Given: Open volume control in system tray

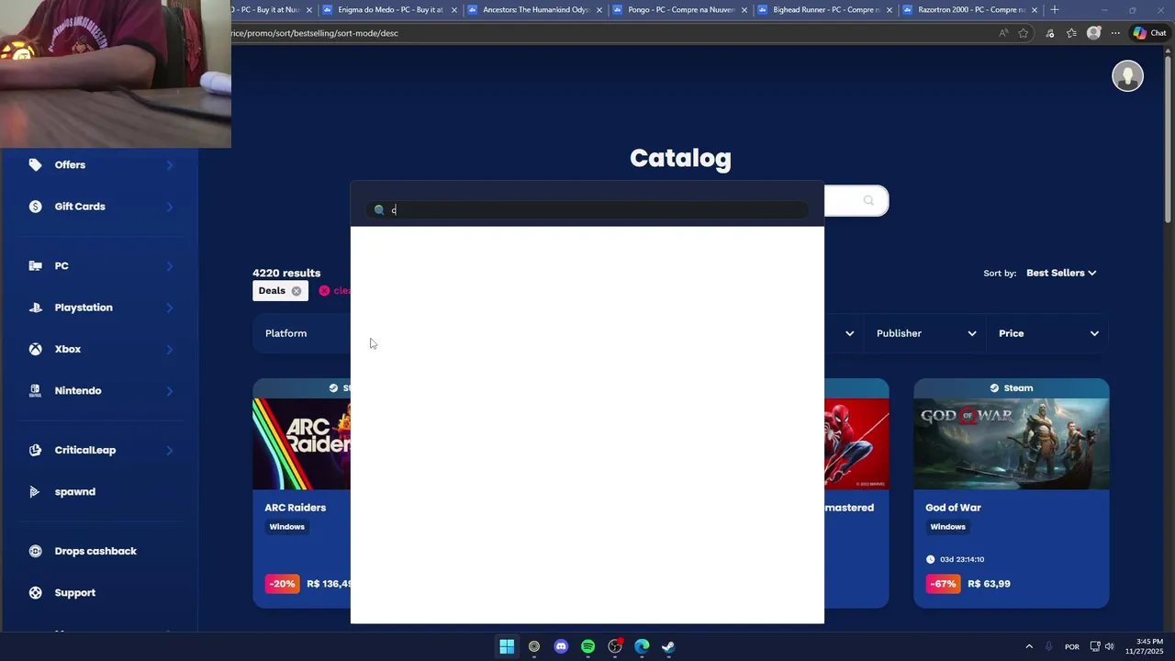Looking at the screenshot, I should pyautogui.click(x=1109, y=646).
